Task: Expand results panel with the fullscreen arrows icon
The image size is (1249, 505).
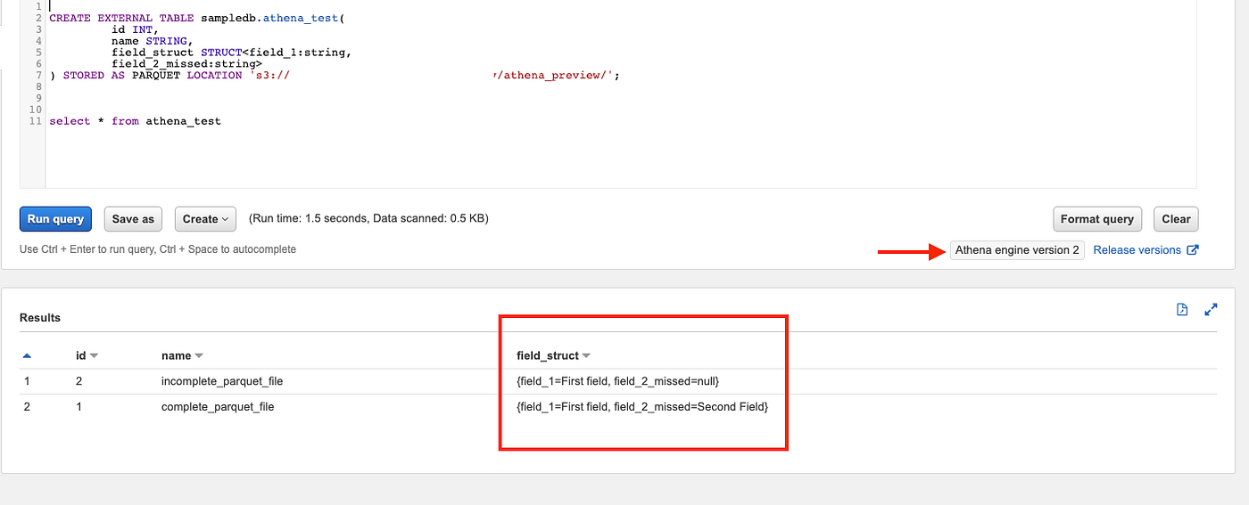Action: (1211, 310)
